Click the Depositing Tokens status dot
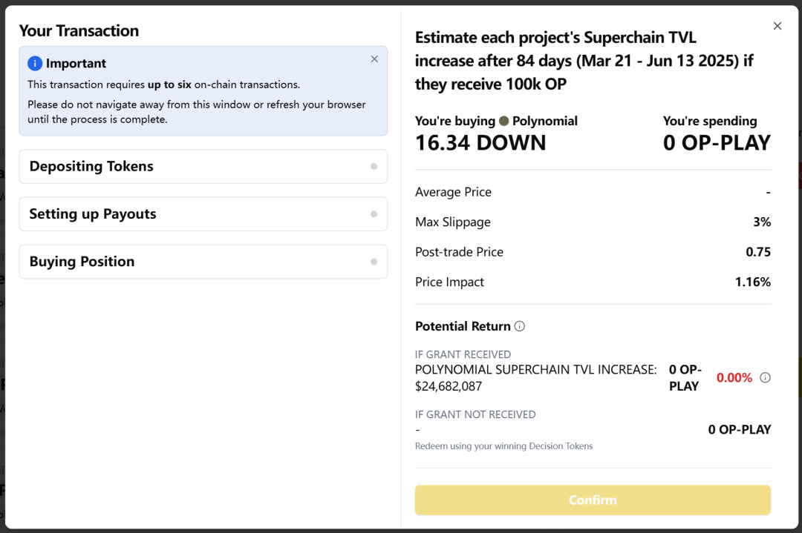Image resolution: width=802 pixels, height=533 pixels. pos(374,167)
